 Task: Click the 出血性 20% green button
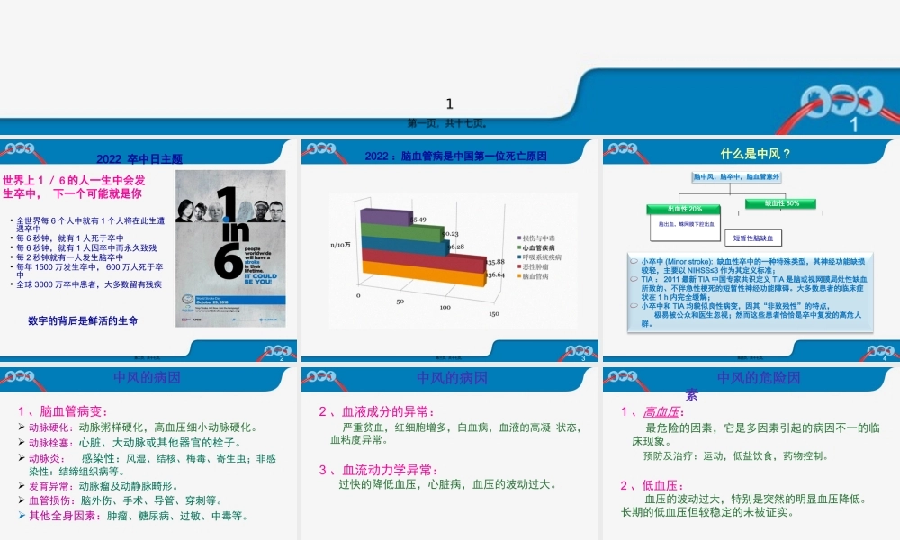684,210
